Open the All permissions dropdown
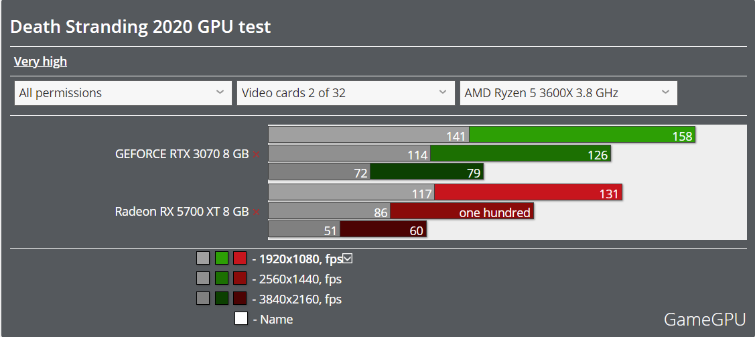755x337 pixels. (123, 93)
